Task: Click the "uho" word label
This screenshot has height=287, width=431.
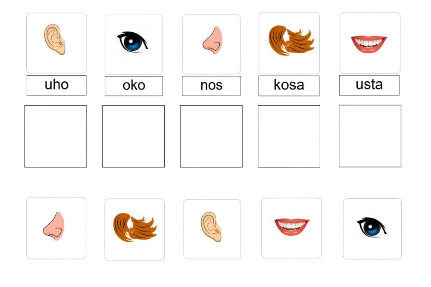Action: (x=56, y=85)
